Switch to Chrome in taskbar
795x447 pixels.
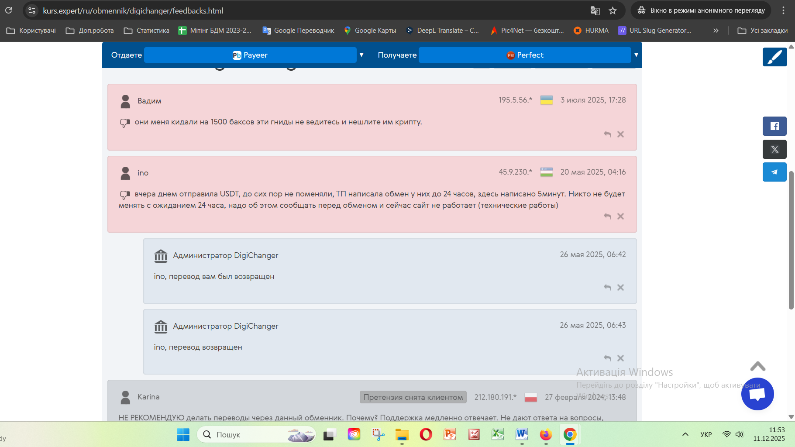coord(570,435)
